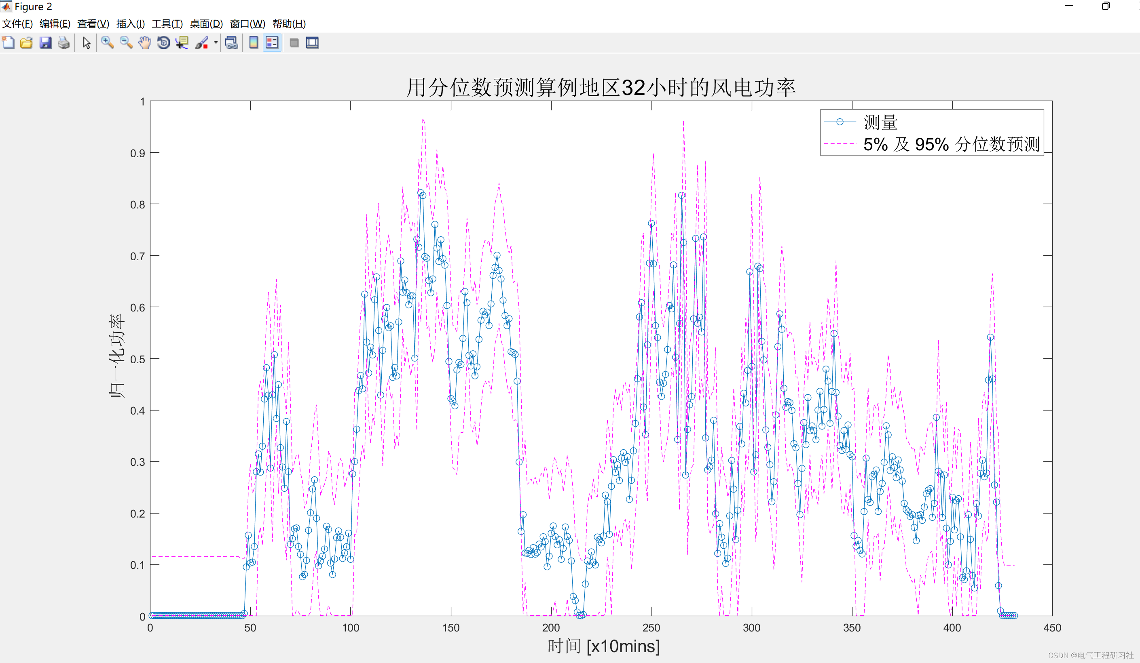Insert a colorbar via toolbar icon
The image size is (1140, 663).
point(254,43)
